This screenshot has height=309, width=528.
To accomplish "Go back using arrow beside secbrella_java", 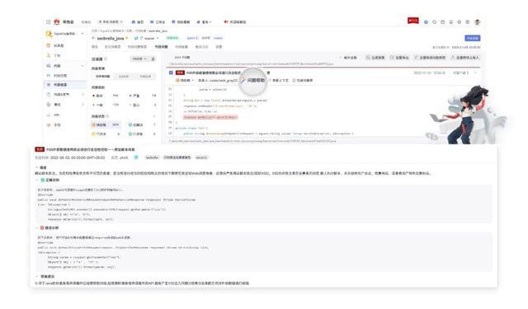I will [93, 39].
